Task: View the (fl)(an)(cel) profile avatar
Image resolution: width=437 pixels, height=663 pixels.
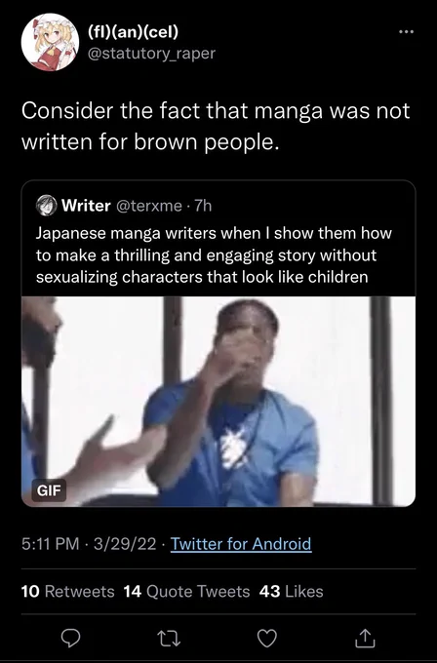Action: click(x=50, y=42)
